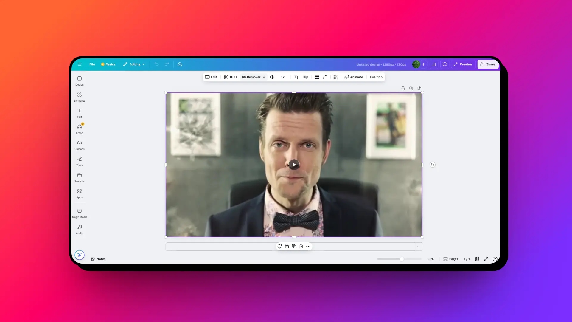The height and width of the screenshot is (322, 572).
Task: Select the Crop tool icon
Action: coord(296,77)
